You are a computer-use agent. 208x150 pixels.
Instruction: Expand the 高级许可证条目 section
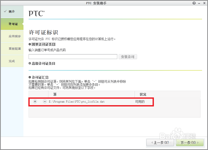pyautogui.click(x=30, y=63)
